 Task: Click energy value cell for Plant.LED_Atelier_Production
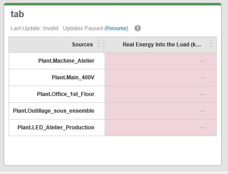pyautogui.click(x=160, y=128)
